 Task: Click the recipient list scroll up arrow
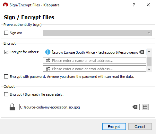tap(149, 52)
